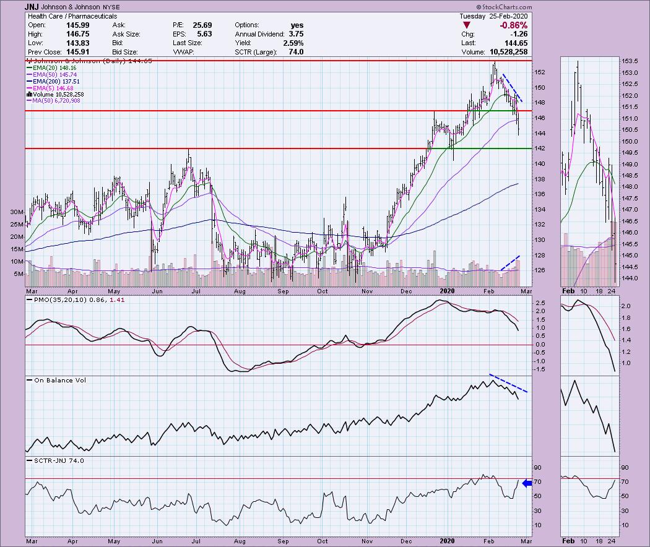Click the 2020 label on lower time axis
This screenshot has width=650, height=547.
click(448, 541)
